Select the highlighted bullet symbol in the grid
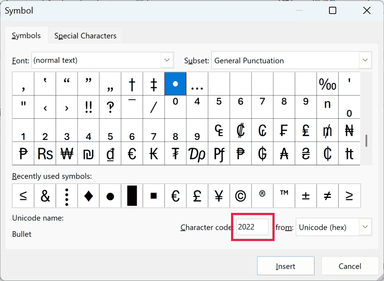 point(175,84)
